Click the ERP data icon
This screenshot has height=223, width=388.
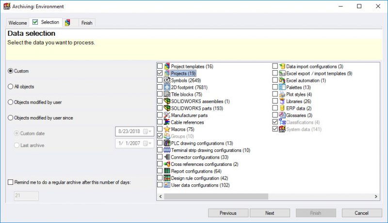282,108
